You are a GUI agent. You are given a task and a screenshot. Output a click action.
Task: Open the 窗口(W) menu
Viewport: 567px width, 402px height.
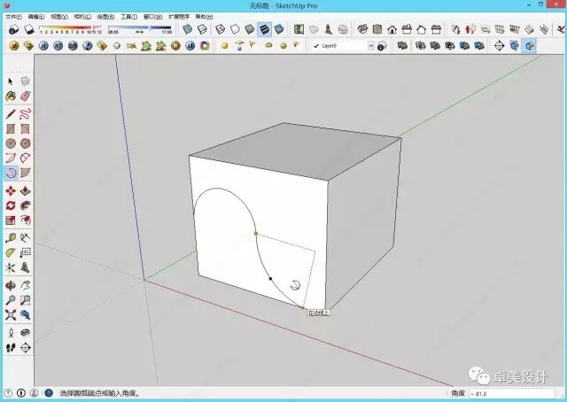152,17
